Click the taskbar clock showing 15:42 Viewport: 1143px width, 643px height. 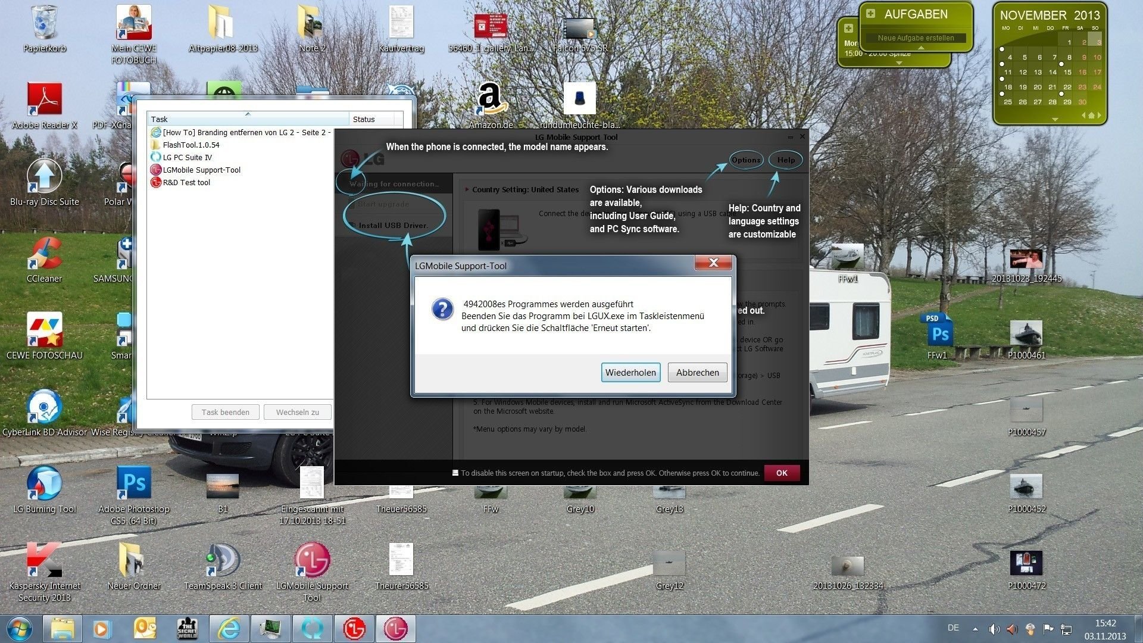click(1105, 629)
